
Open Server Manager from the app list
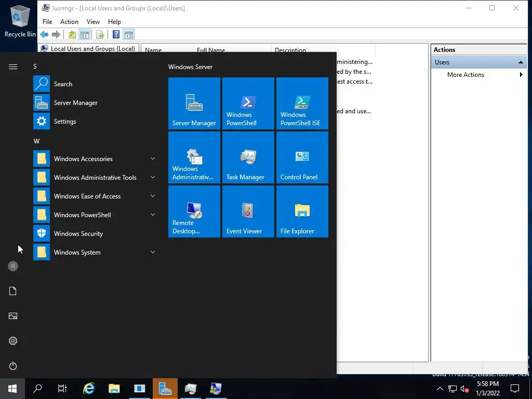[95, 102]
